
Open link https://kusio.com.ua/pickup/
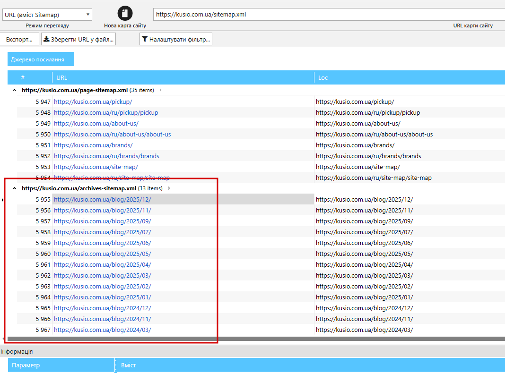(x=93, y=102)
